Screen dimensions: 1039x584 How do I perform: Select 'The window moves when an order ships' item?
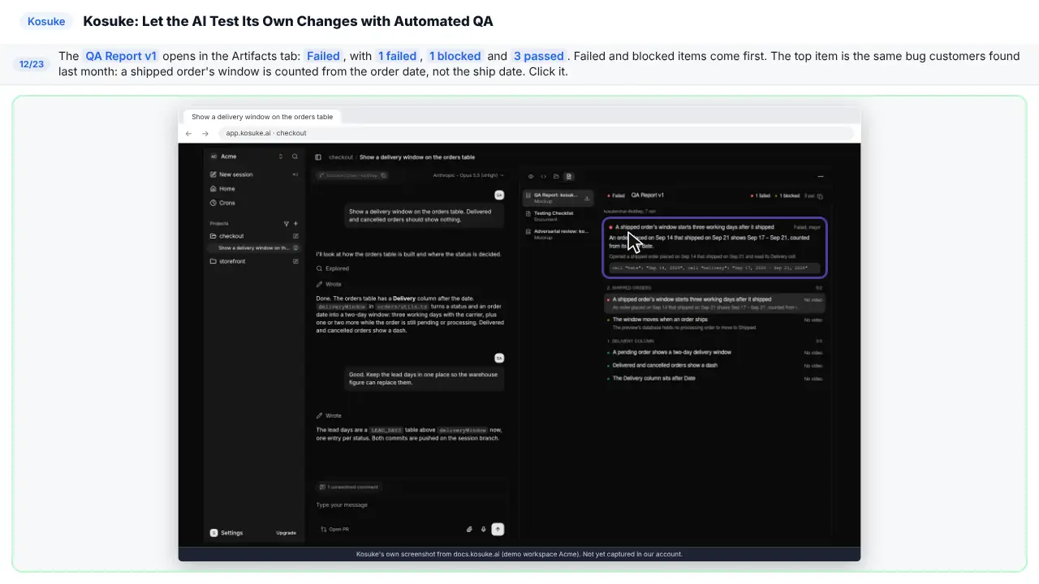pos(715,324)
